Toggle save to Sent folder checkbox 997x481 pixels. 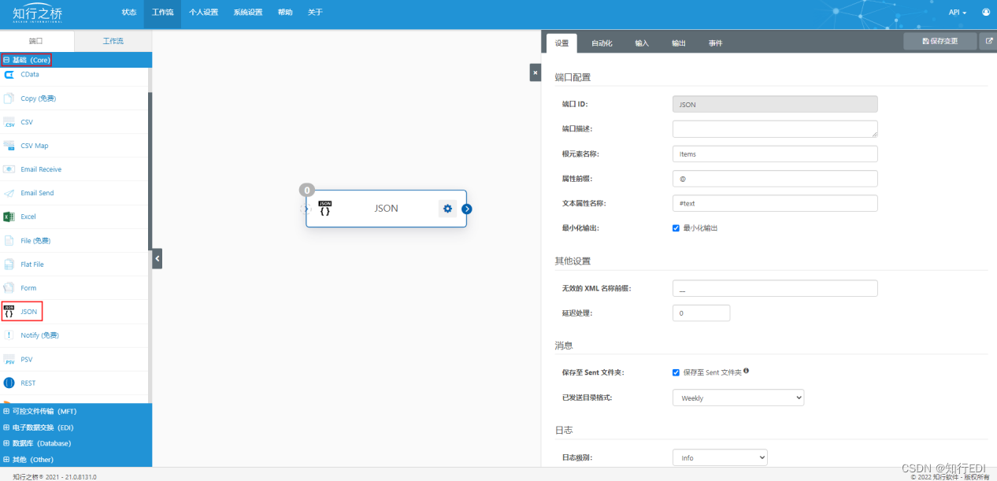[x=676, y=372]
